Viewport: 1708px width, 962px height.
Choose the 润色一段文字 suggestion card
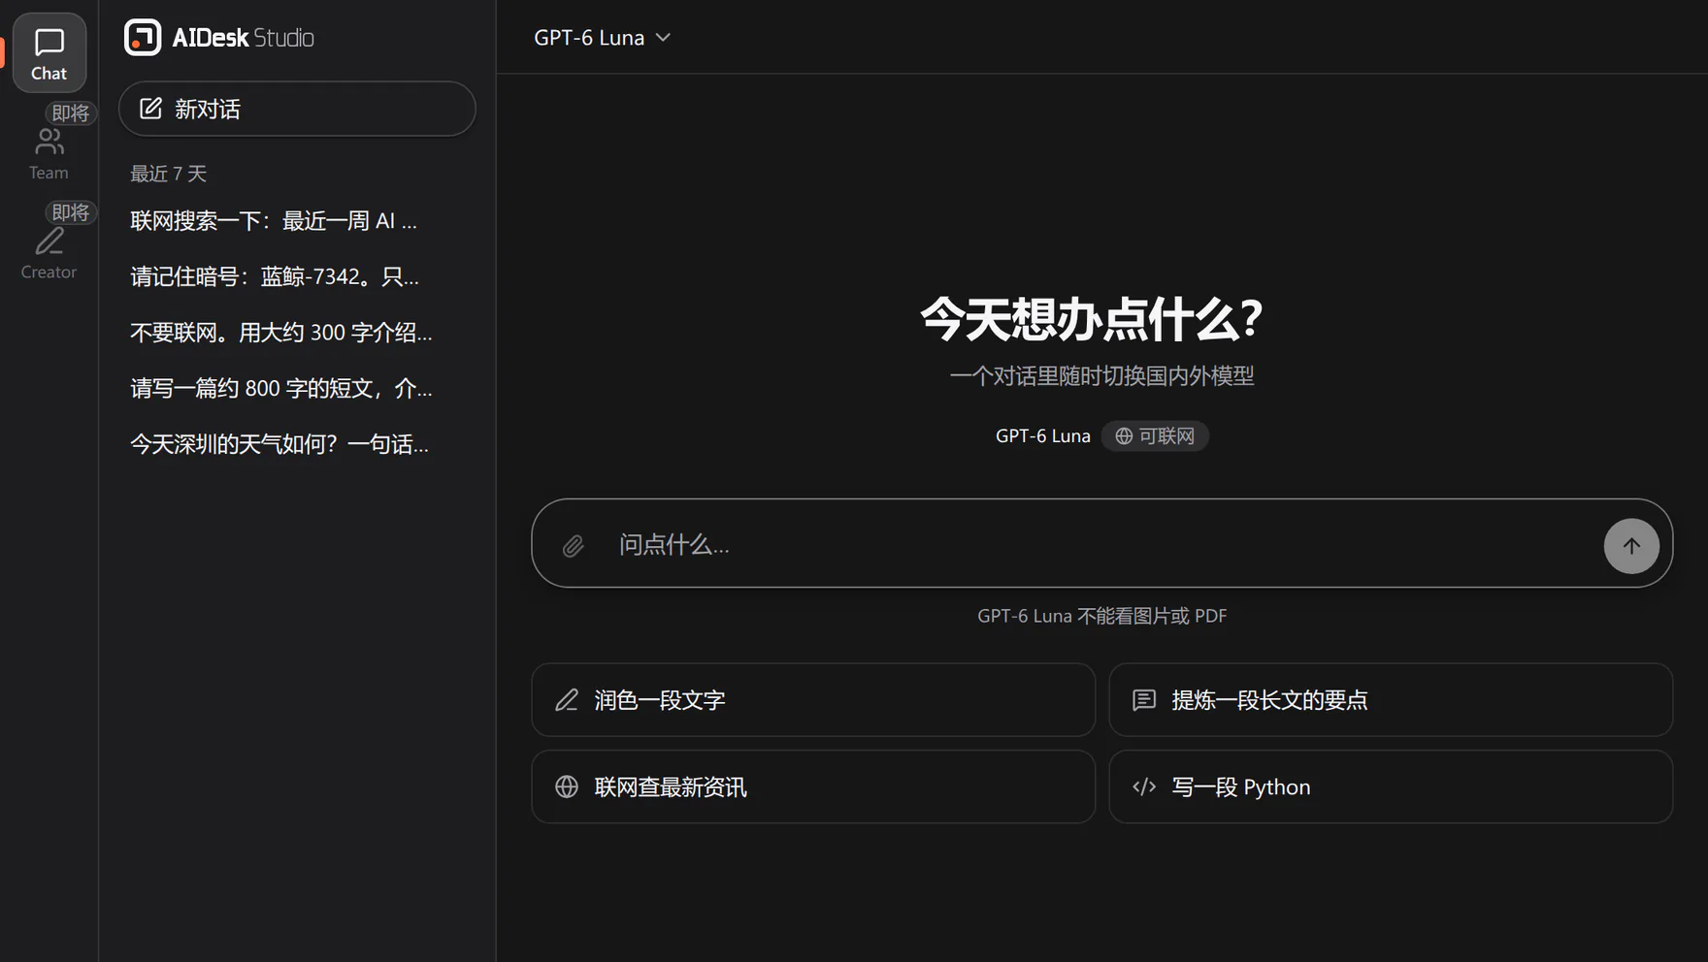(x=813, y=700)
